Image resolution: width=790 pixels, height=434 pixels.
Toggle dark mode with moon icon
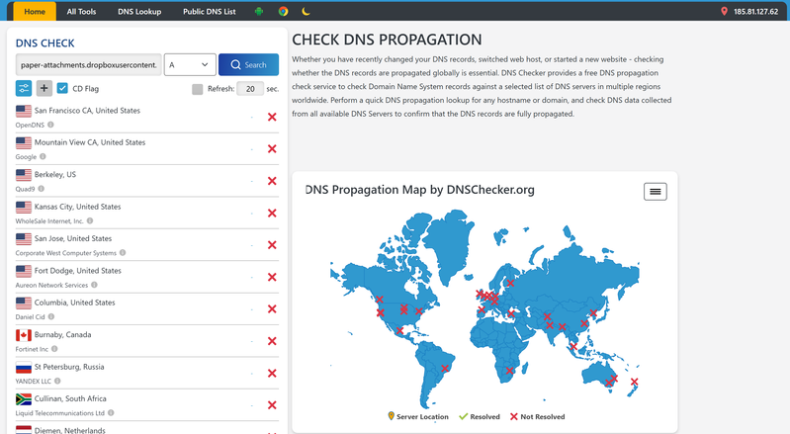coord(307,12)
